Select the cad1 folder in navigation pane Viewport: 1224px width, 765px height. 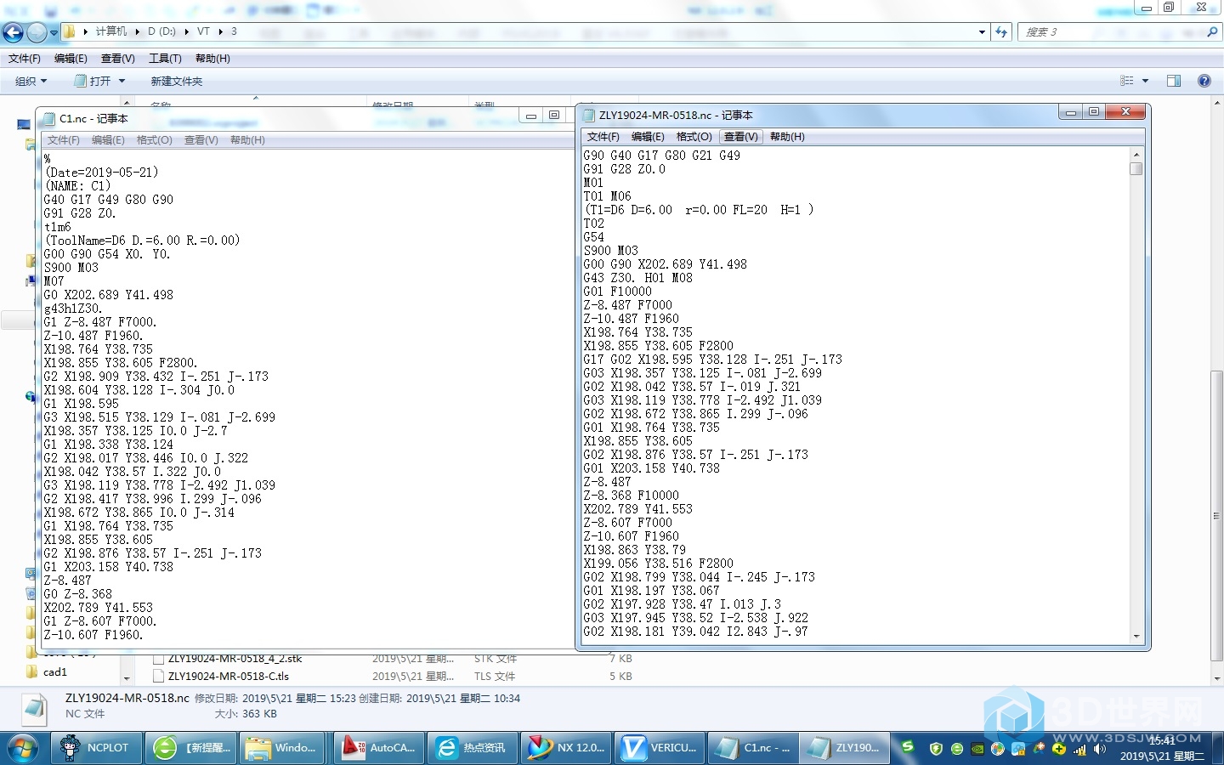click(x=54, y=672)
